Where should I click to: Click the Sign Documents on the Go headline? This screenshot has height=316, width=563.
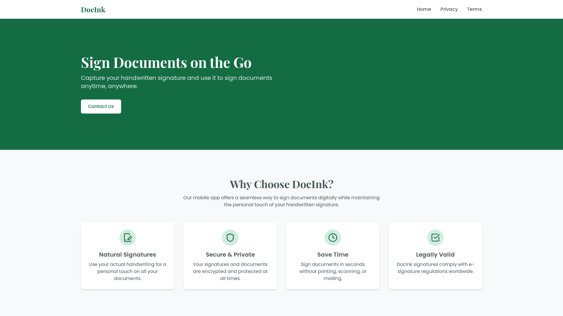click(166, 62)
